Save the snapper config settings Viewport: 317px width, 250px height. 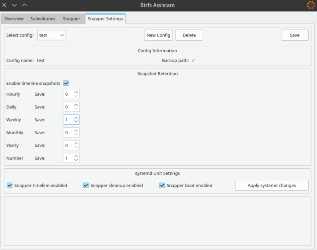(x=295, y=35)
